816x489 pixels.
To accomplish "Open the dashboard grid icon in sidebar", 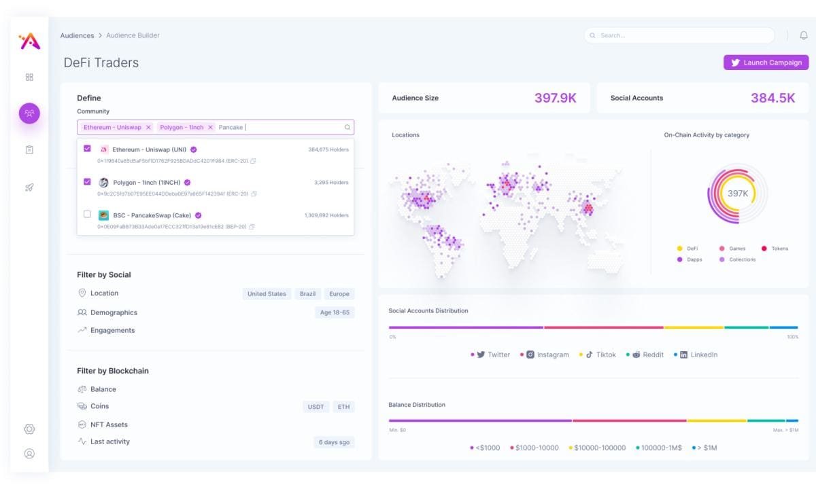I will pyautogui.click(x=29, y=77).
